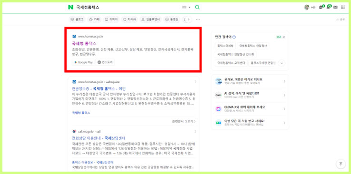Click chevron on the Cue: promo row
Screen dimensions: 351x174
coord(284,95)
